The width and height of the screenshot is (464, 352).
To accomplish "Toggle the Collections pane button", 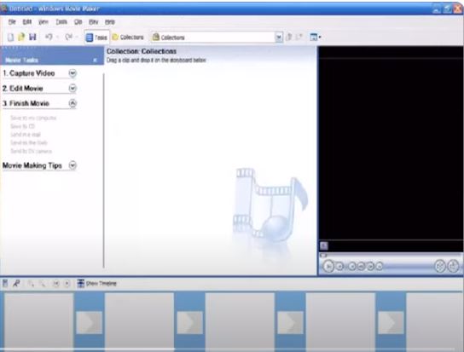I will 128,38.
